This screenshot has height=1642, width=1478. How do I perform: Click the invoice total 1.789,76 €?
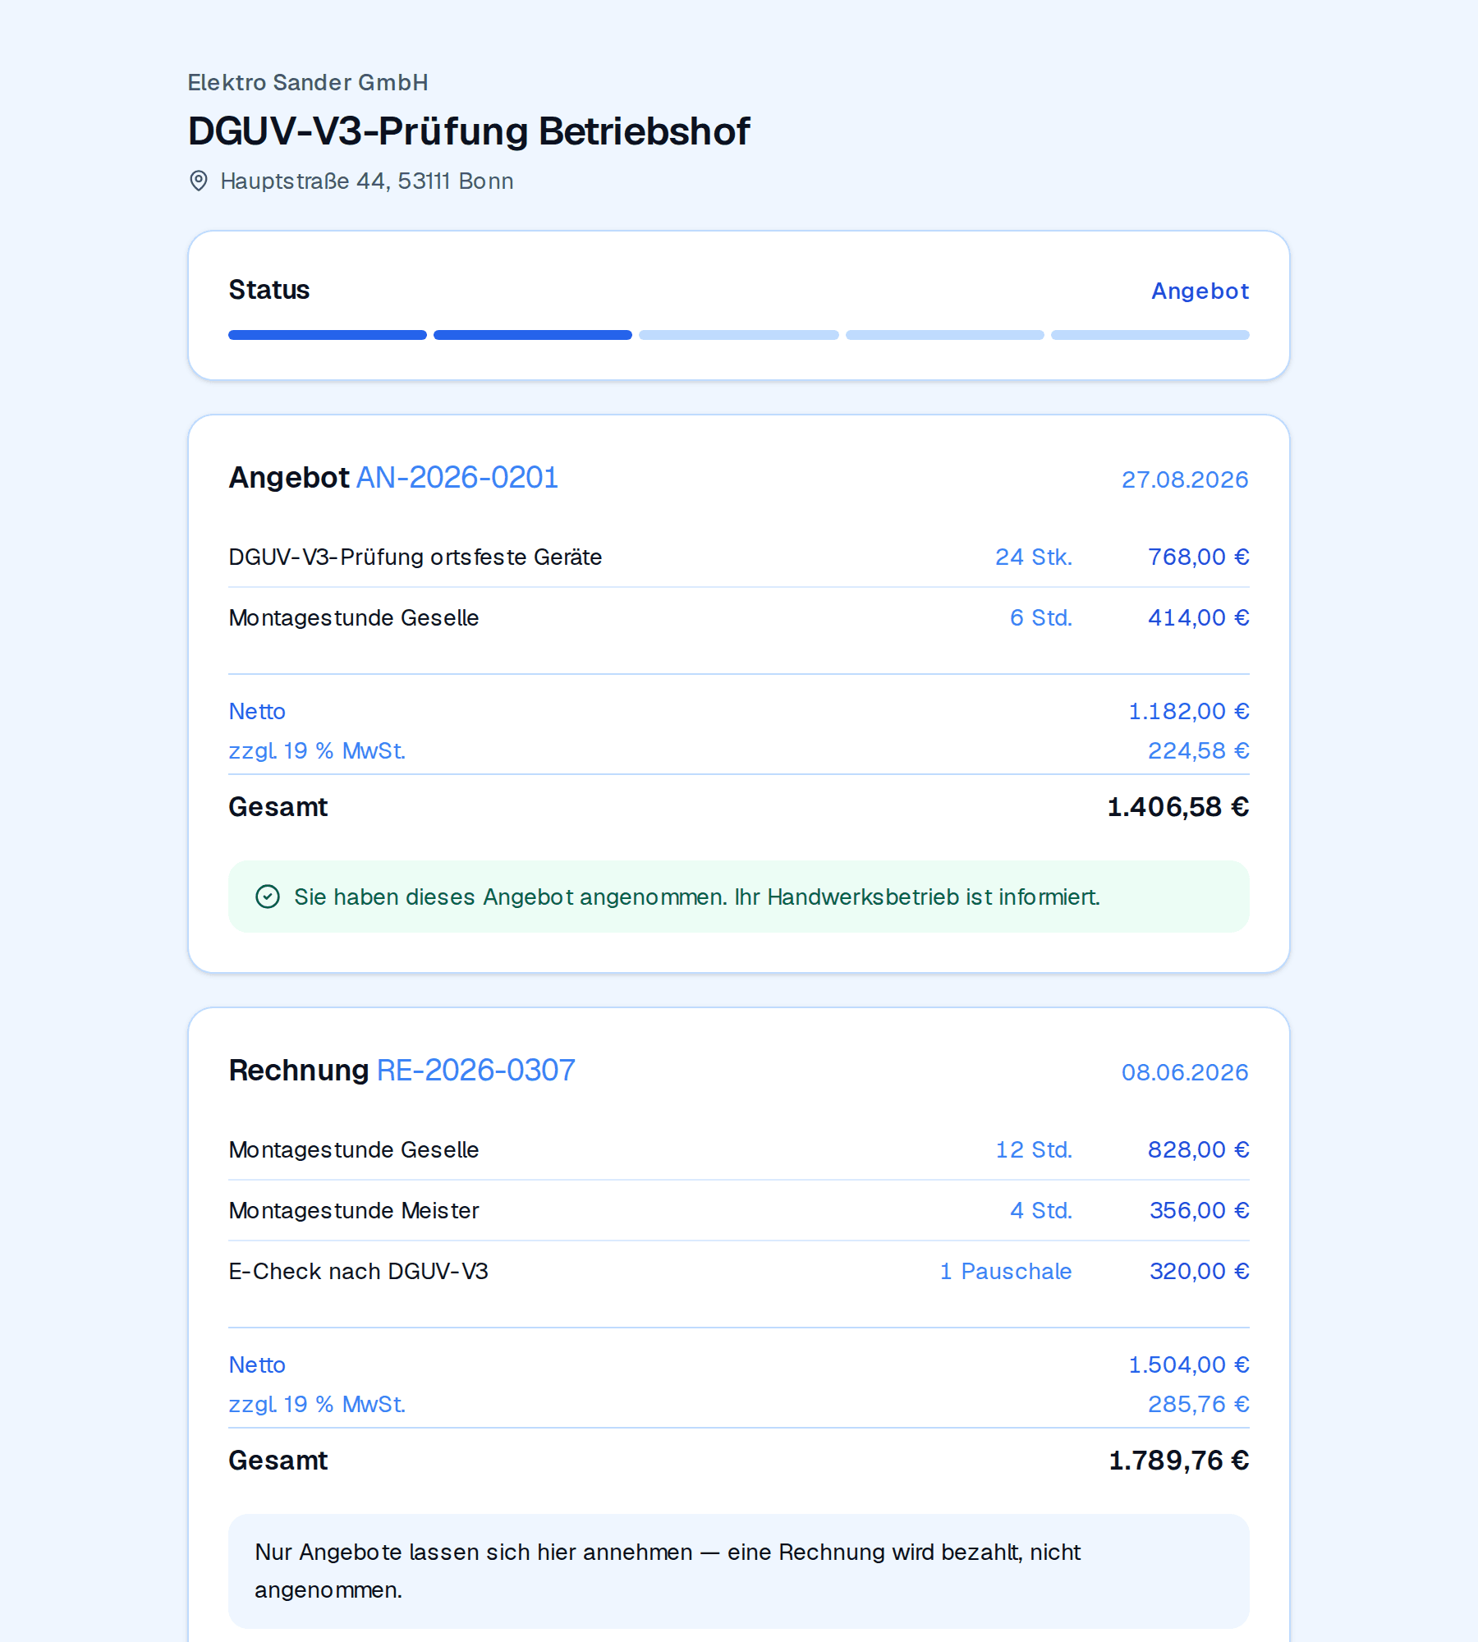[1179, 1461]
